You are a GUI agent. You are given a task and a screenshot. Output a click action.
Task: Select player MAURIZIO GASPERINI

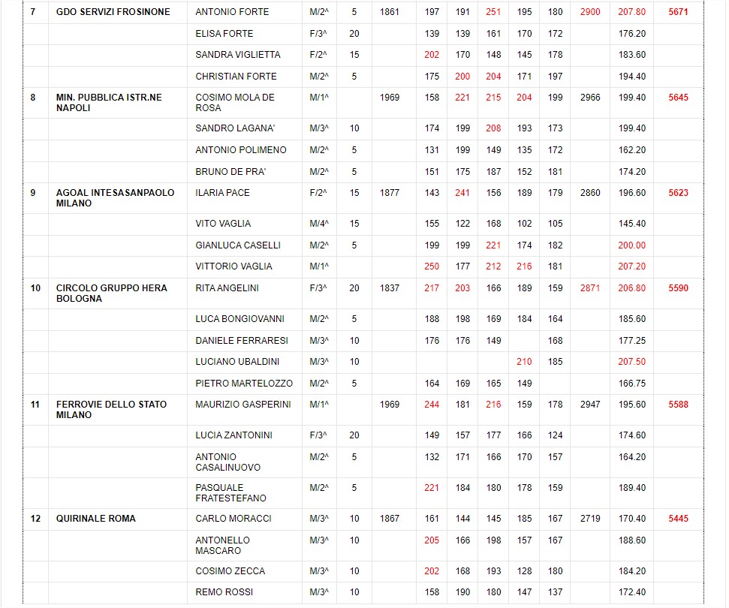coord(242,405)
